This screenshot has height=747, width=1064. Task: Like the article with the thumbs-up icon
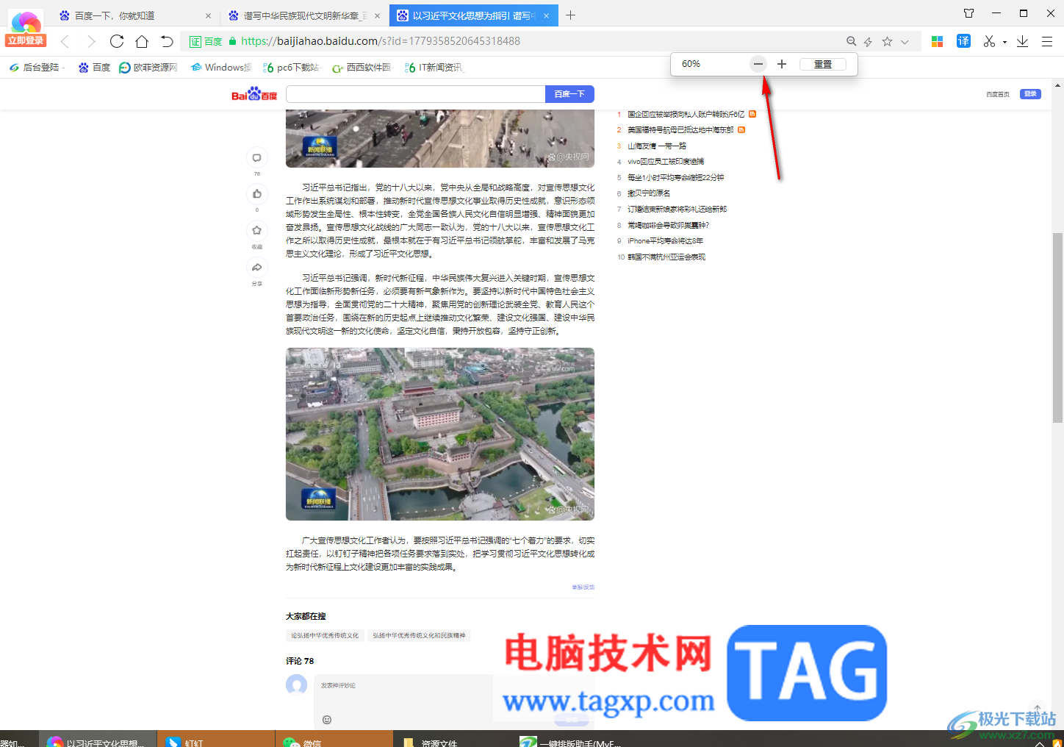(x=256, y=193)
